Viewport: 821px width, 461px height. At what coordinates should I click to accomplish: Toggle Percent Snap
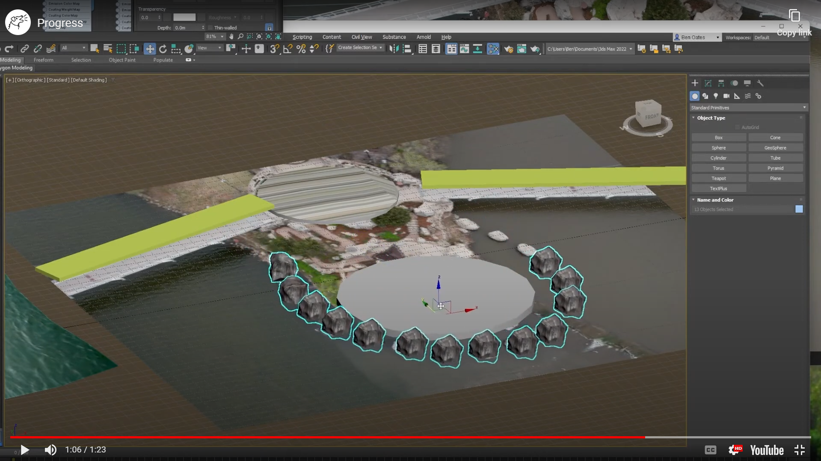301,49
